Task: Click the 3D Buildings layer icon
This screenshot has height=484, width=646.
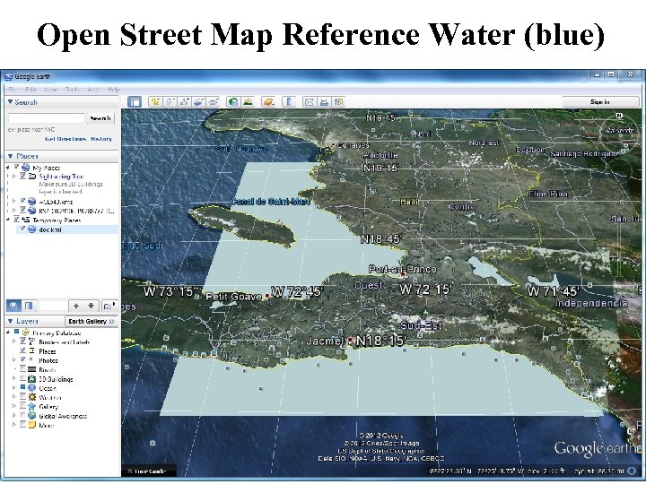Action: pos(31,378)
